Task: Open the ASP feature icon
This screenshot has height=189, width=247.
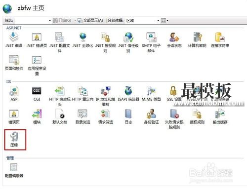Action: tap(14, 93)
